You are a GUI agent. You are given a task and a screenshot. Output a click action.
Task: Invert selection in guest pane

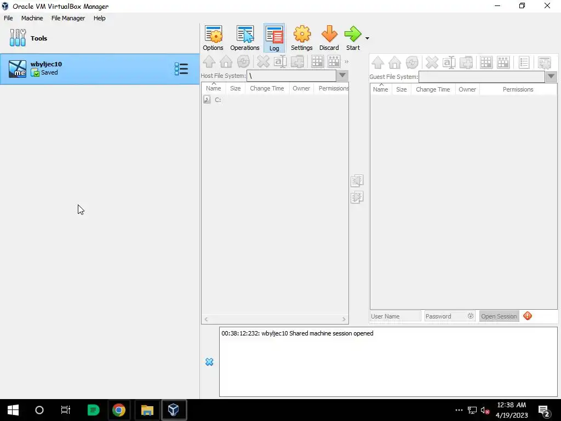pyautogui.click(x=503, y=62)
